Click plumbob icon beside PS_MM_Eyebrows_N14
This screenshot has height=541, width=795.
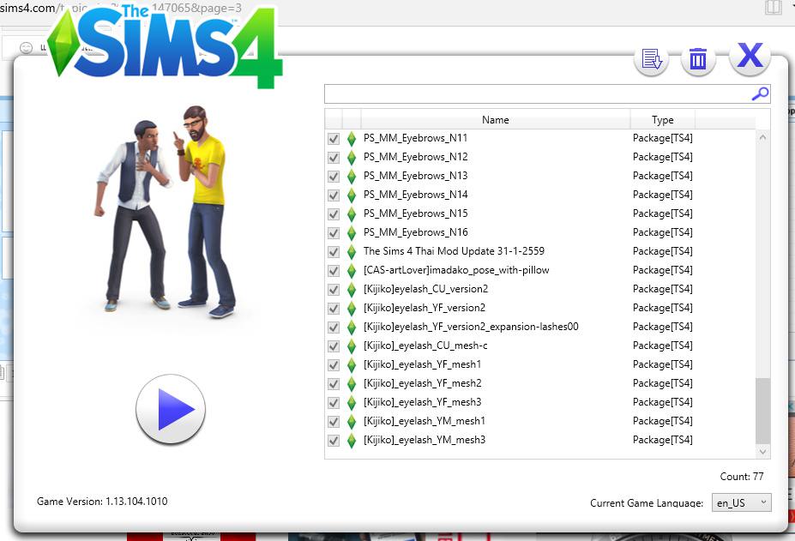point(352,195)
